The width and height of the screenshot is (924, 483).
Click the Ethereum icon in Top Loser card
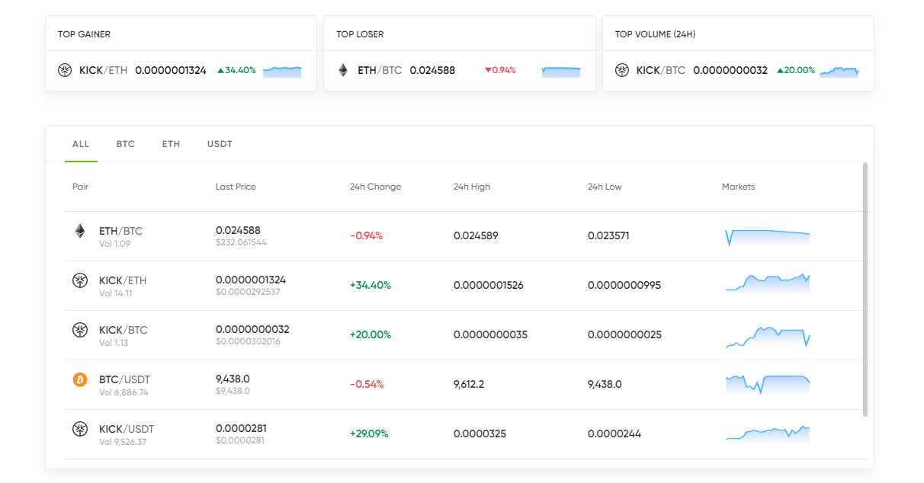point(343,70)
